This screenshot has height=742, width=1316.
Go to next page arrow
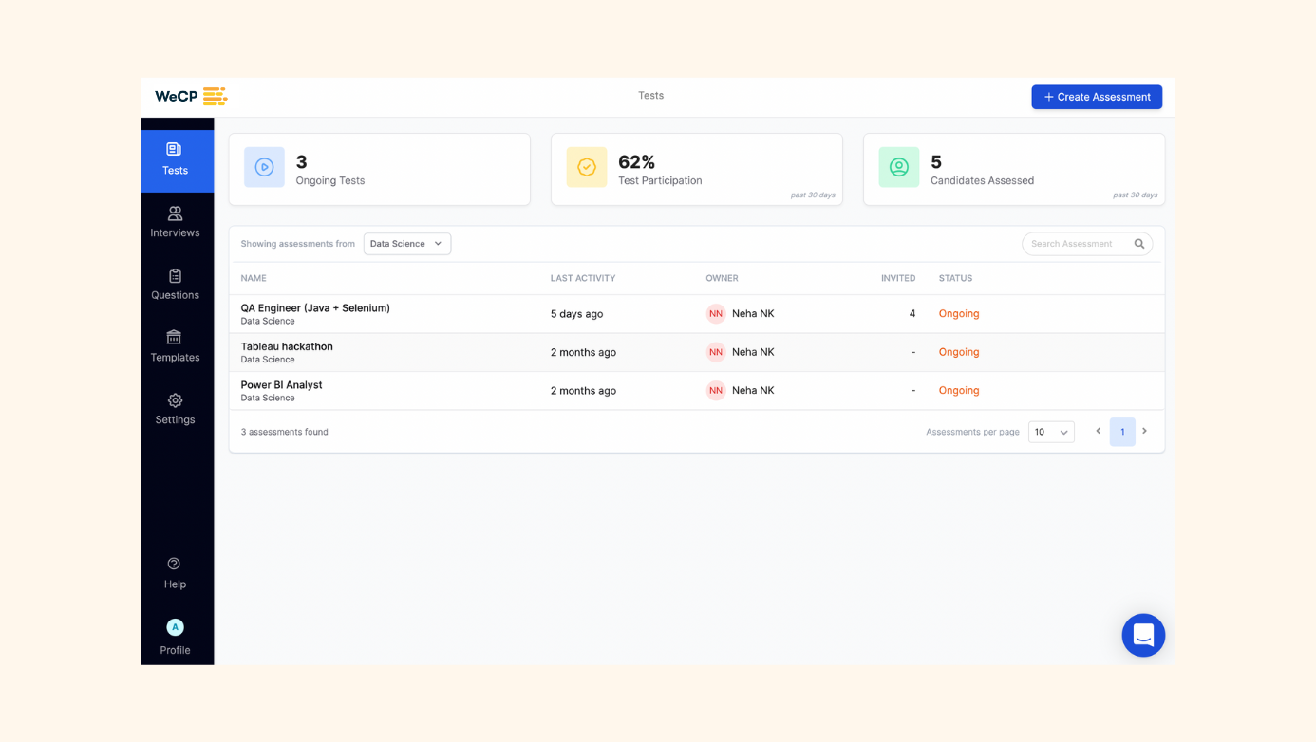(x=1145, y=431)
